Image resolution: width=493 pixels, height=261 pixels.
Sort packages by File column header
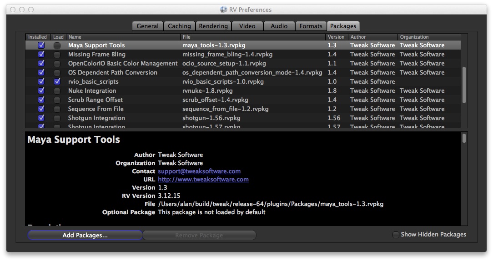click(x=253, y=37)
